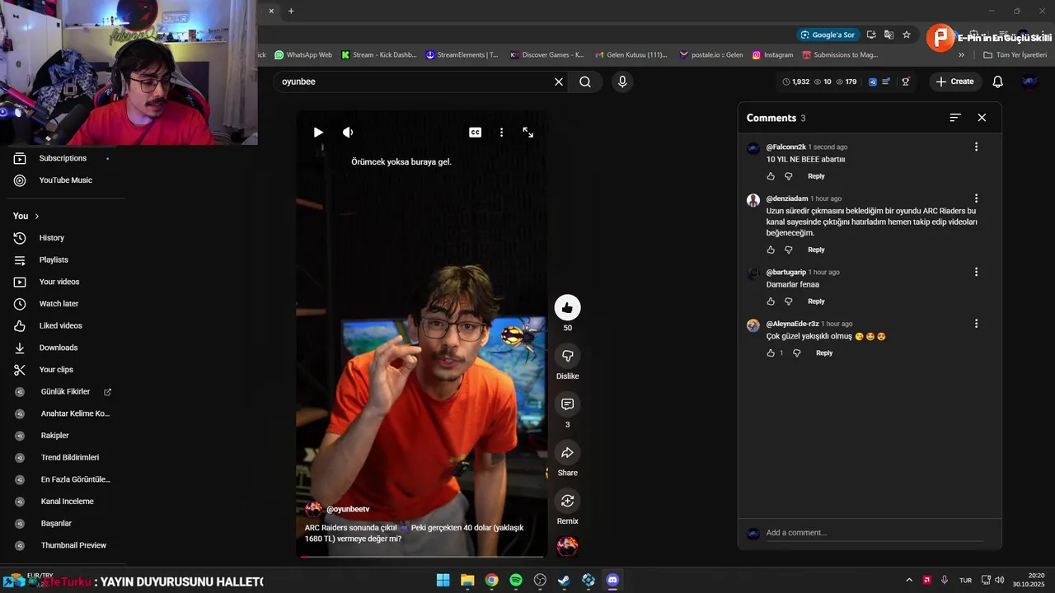
Task: Mute the Shorts video volume
Action: pos(348,133)
